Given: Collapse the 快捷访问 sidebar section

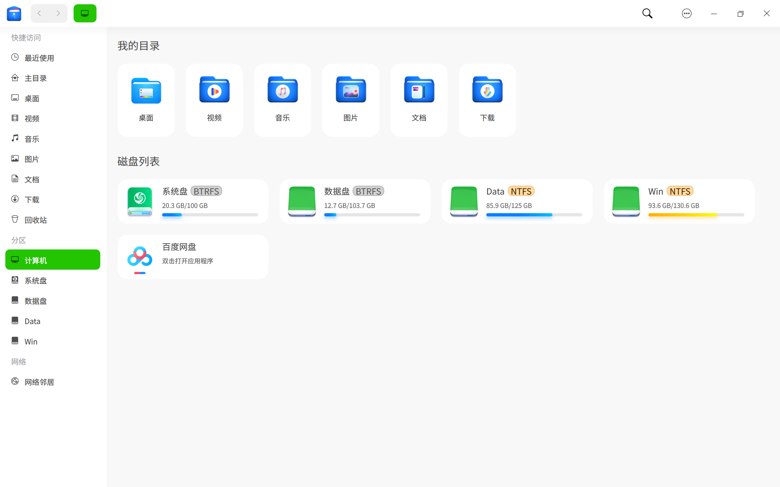Looking at the screenshot, I should point(26,38).
